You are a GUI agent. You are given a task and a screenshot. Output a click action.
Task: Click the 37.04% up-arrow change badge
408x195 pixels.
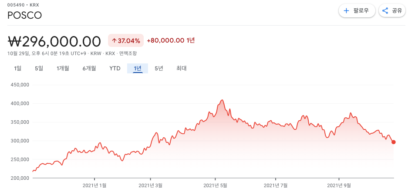click(x=126, y=40)
